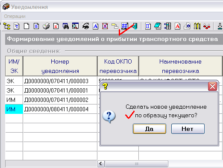This screenshot has height=168, width=223.
Task: Close the question dialog with red X
Action: pyautogui.click(x=212, y=86)
